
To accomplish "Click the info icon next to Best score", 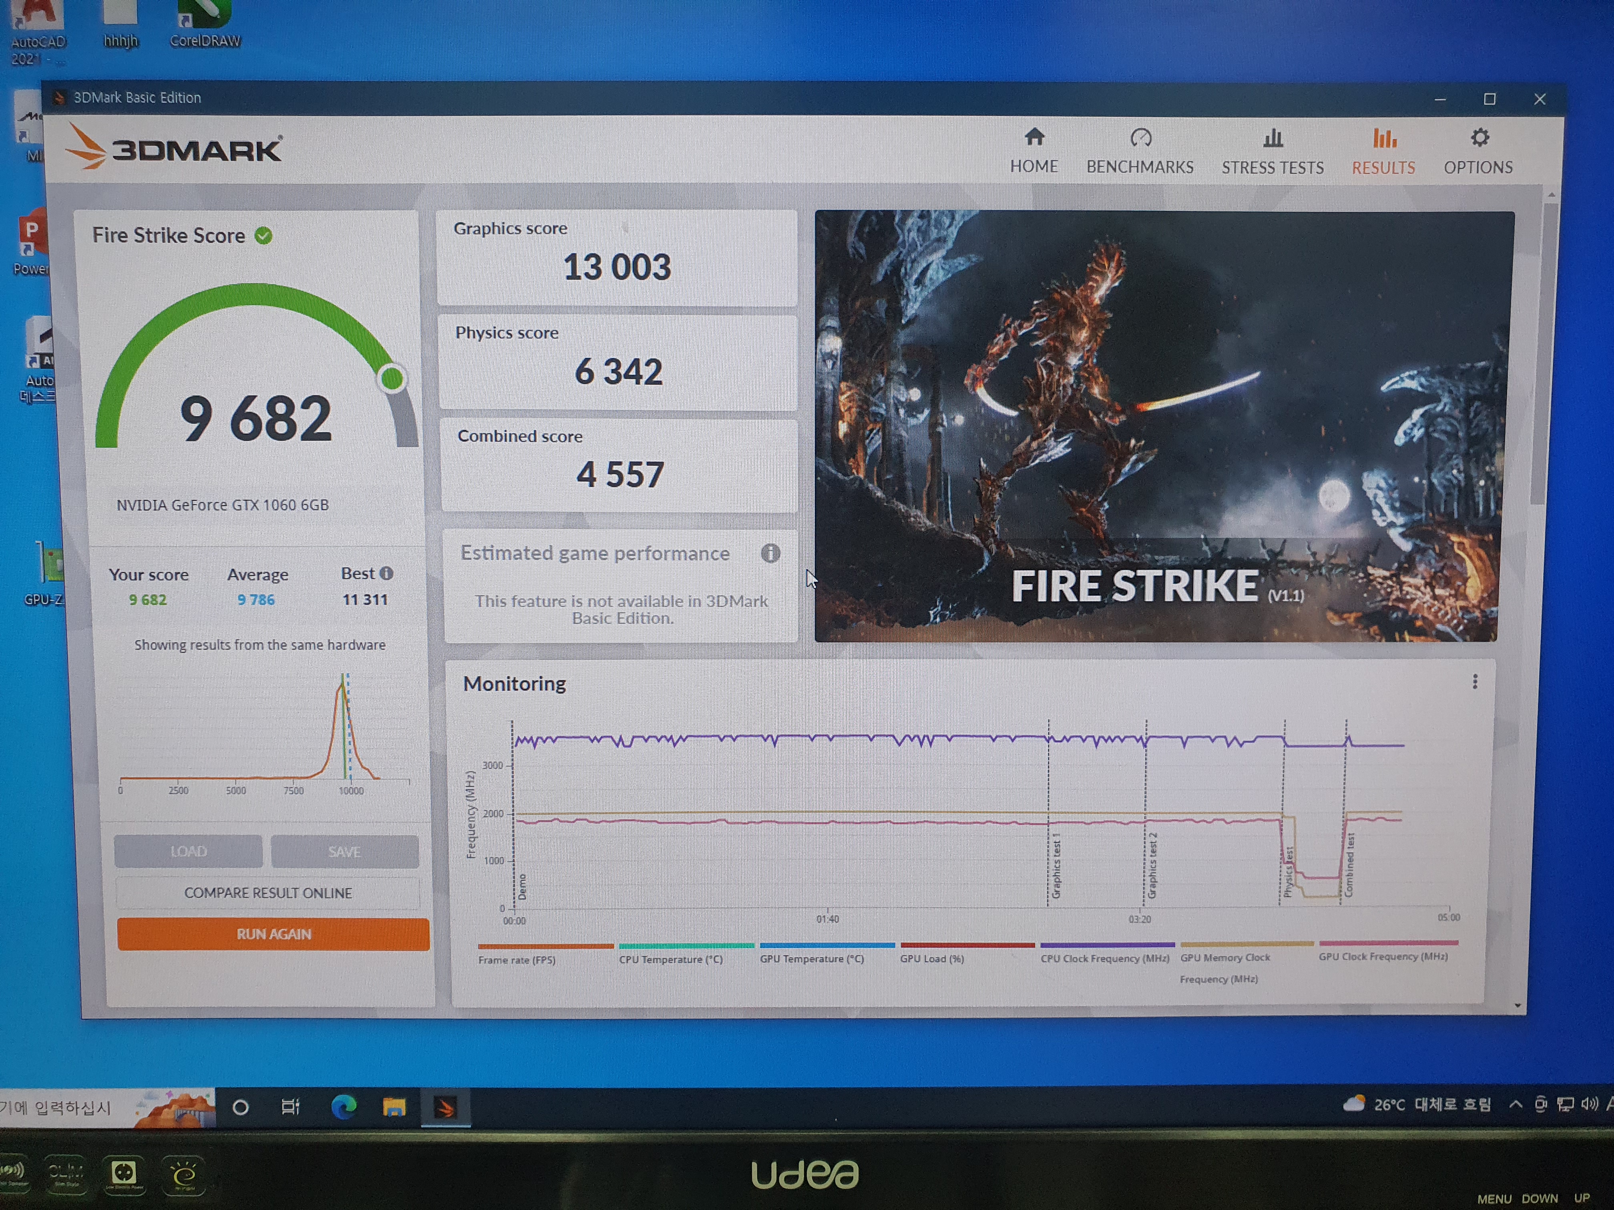I will click(387, 573).
